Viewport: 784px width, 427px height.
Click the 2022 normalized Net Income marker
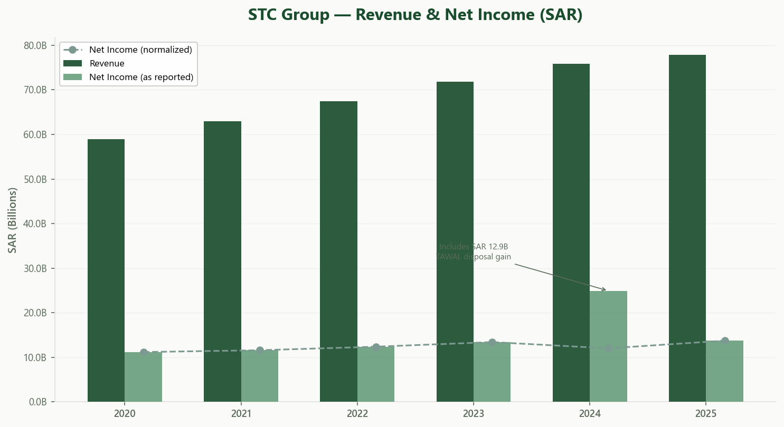pyautogui.click(x=376, y=347)
